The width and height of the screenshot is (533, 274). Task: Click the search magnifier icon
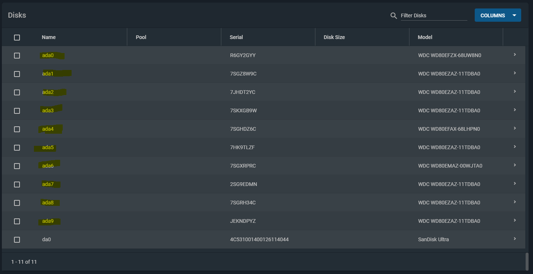(394, 15)
